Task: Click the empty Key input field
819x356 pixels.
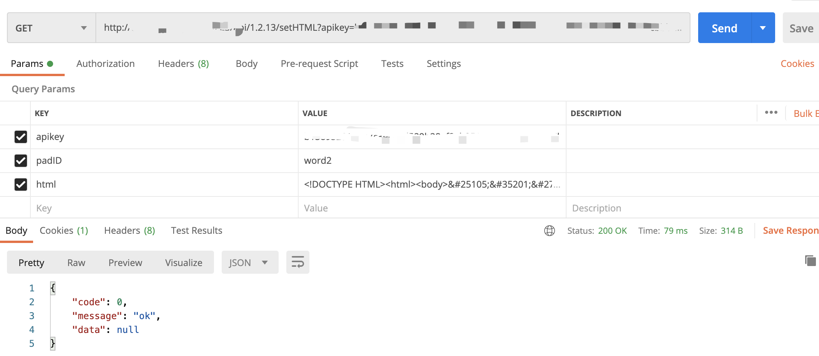Action: (115, 208)
